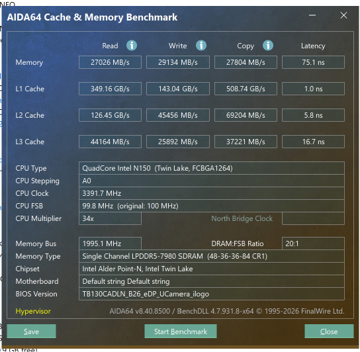Select L2 Cache copy 69204 MB/s
360x352 pixels.
246,115
